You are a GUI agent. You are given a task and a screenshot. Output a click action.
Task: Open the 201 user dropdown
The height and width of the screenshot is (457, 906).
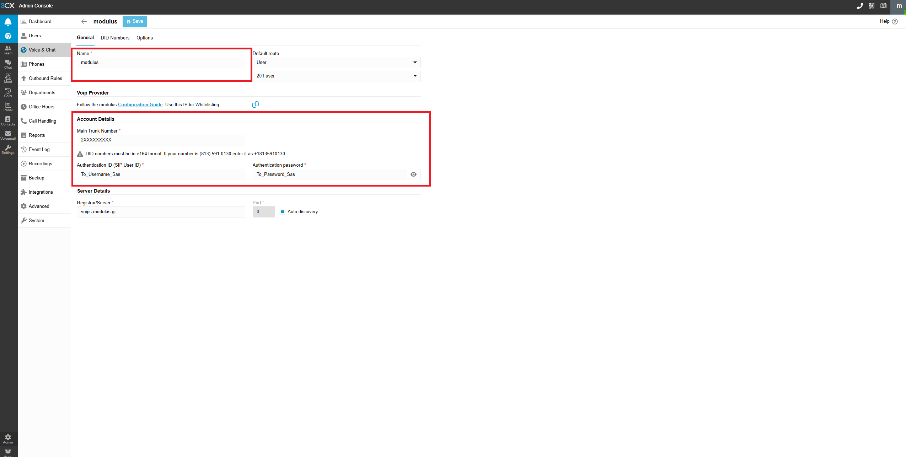point(336,76)
